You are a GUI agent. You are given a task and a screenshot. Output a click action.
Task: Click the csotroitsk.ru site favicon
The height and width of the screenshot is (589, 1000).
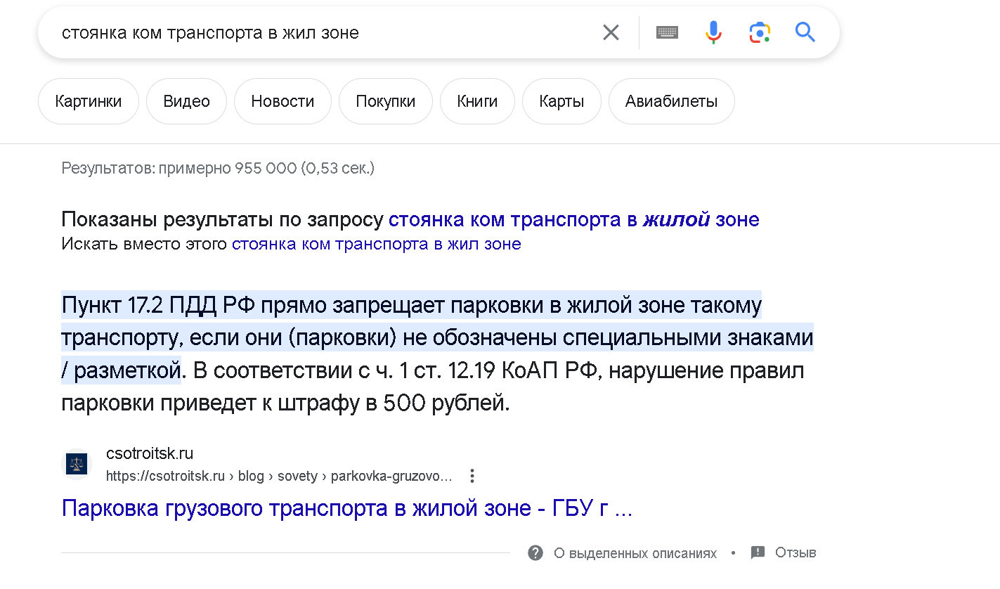pyautogui.click(x=77, y=464)
